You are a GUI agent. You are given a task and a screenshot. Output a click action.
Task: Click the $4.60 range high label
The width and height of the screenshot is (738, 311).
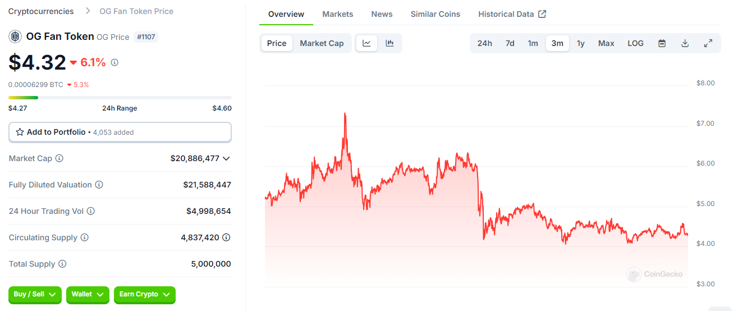point(222,108)
